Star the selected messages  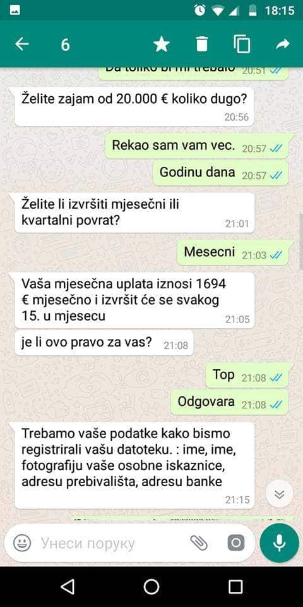click(162, 44)
